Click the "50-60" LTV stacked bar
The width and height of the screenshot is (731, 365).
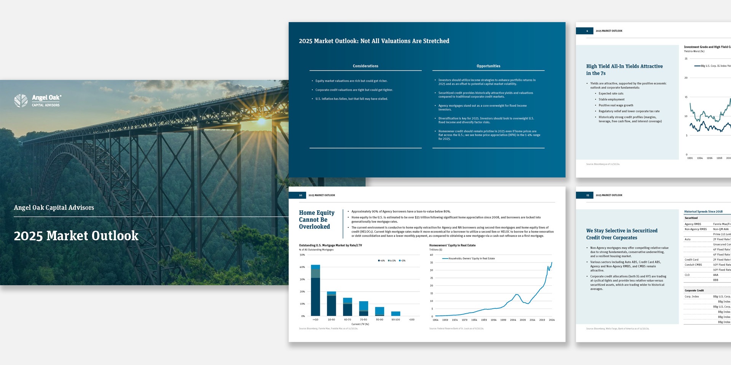point(332,304)
